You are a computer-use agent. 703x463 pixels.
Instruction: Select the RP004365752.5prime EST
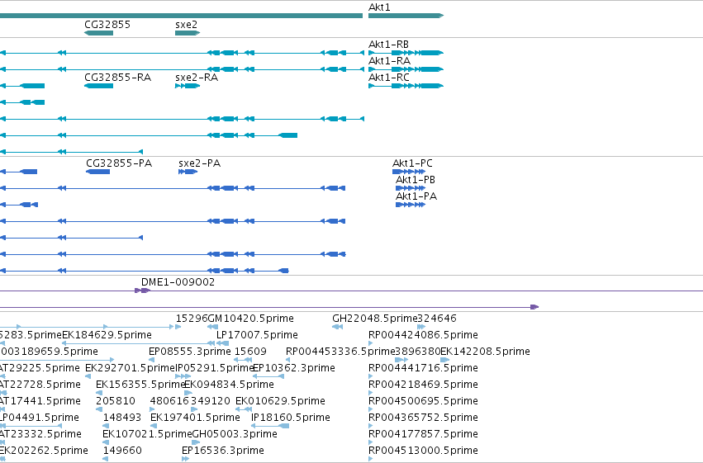(370, 427)
